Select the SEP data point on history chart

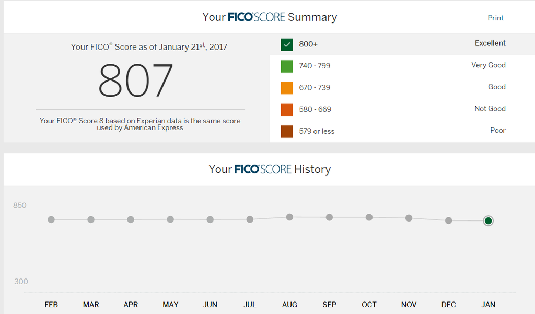point(329,217)
